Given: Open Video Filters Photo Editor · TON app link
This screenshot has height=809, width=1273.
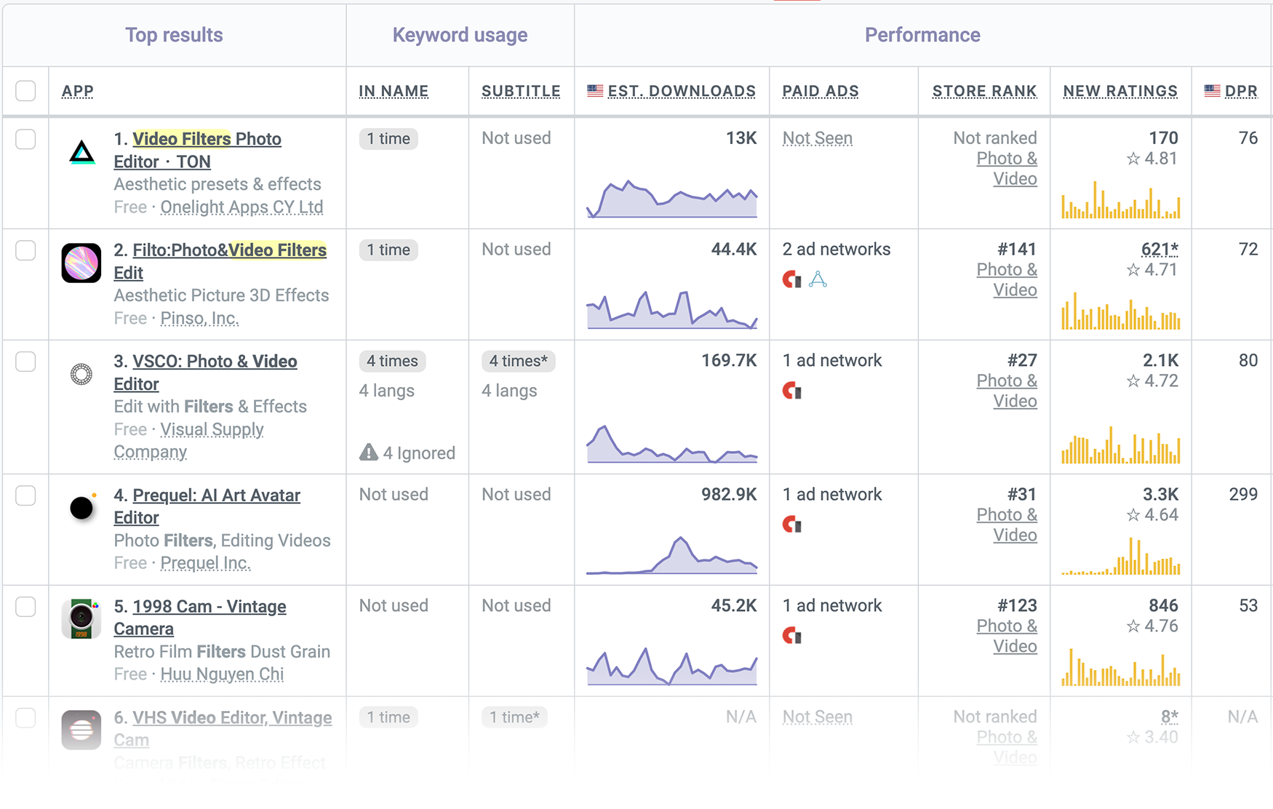Looking at the screenshot, I should pyautogui.click(x=197, y=150).
